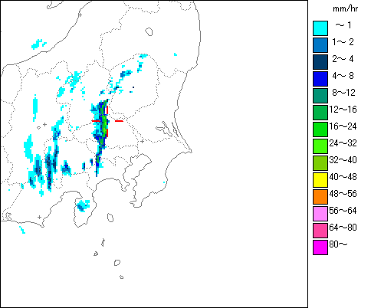
Task: Click the rain cell over Izu peninsula
Action: coord(84,205)
